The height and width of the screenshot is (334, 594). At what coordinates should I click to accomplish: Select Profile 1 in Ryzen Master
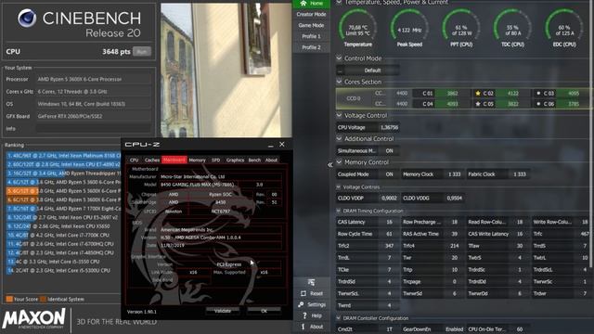[311, 36]
